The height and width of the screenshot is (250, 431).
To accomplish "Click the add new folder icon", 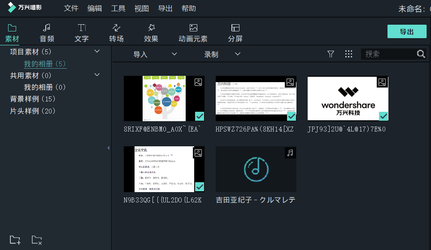I will 15,240.
